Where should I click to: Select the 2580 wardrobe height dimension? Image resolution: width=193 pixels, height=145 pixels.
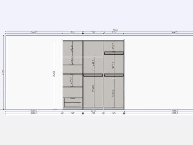point(54,74)
